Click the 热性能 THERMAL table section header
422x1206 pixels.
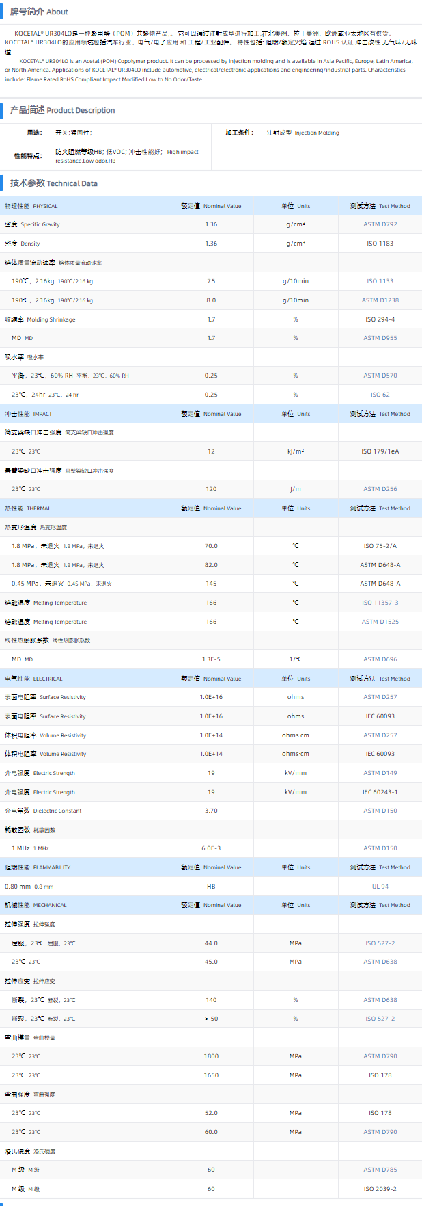click(27, 508)
